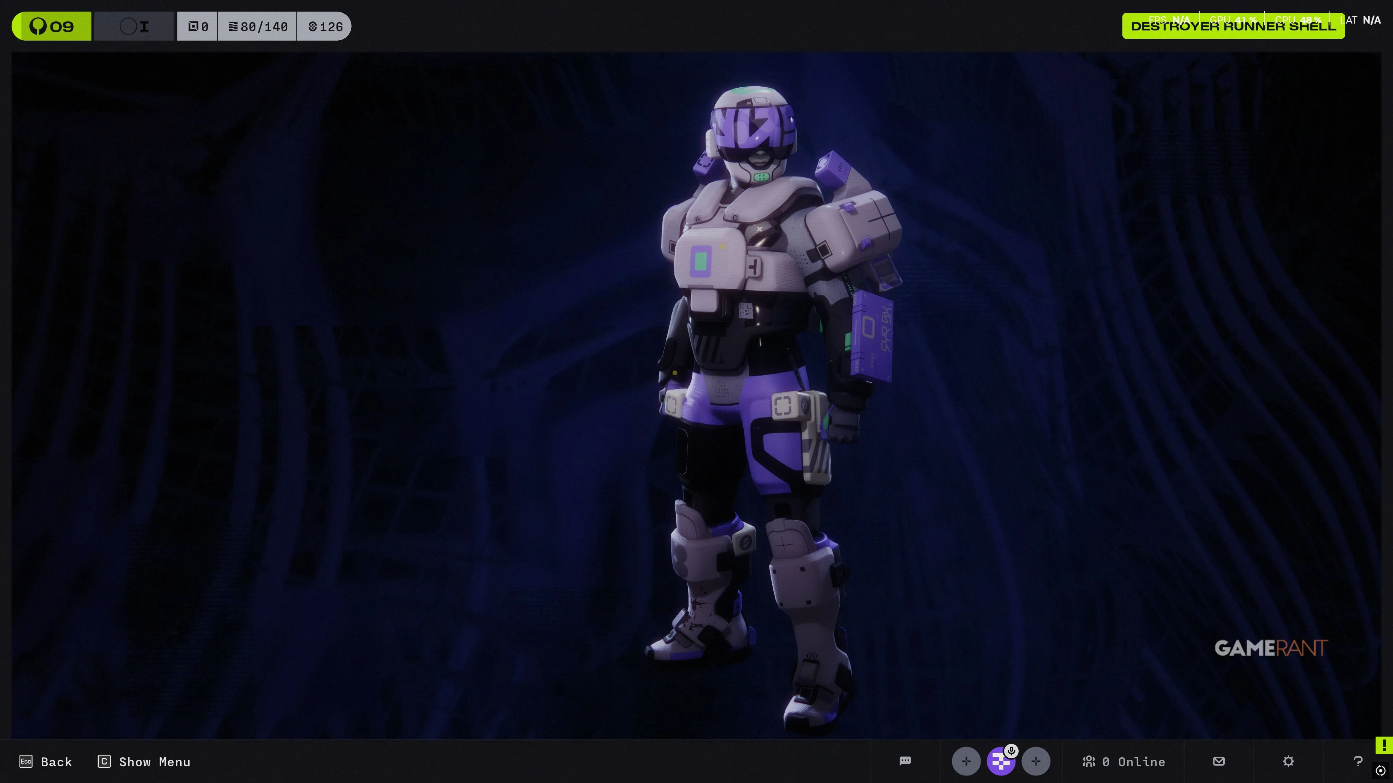Select the dark rank I segment
Image resolution: width=1393 pixels, height=783 pixels.
click(135, 26)
